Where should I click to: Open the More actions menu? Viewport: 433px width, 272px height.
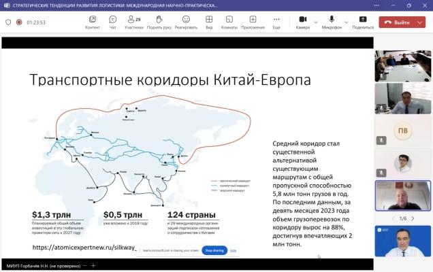coord(276,21)
